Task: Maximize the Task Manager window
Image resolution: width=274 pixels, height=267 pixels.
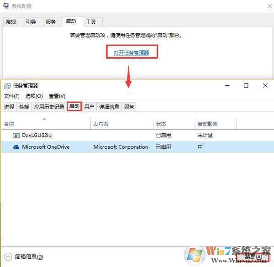Action: click(246, 85)
